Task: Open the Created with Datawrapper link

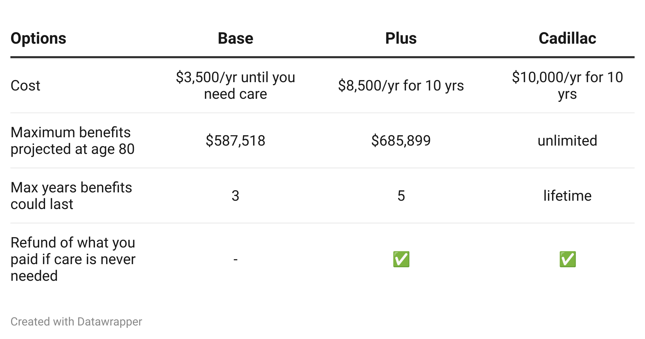Action: tap(76, 322)
